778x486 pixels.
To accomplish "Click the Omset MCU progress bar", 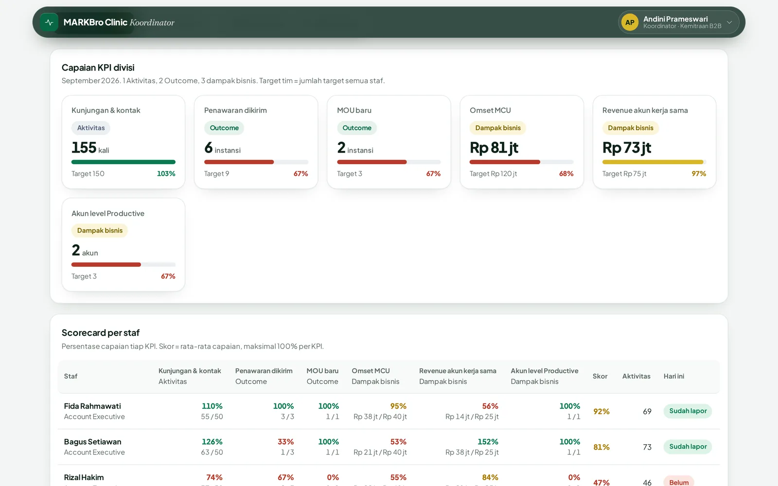I will [522, 162].
